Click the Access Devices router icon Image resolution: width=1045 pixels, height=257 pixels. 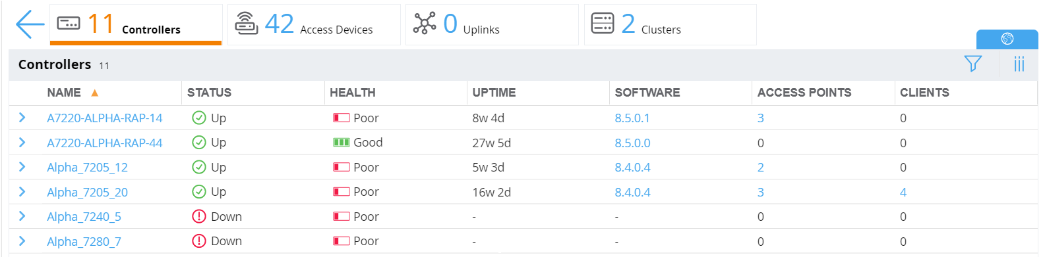pyautogui.click(x=247, y=24)
